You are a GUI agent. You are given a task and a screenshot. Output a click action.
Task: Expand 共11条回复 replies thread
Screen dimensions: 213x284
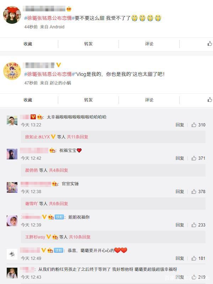(x=77, y=137)
